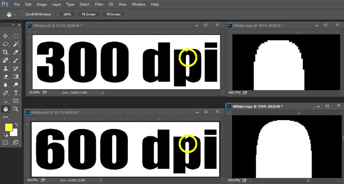Select the Pen tool
The image size is (344, 184).
5,93
